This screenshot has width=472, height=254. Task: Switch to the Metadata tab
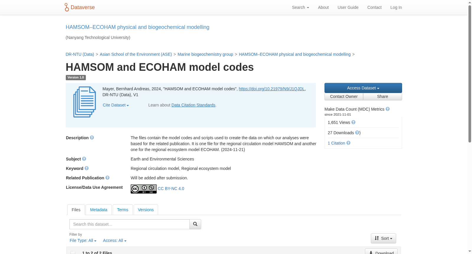pyautogui.click(x=99, y=210)
